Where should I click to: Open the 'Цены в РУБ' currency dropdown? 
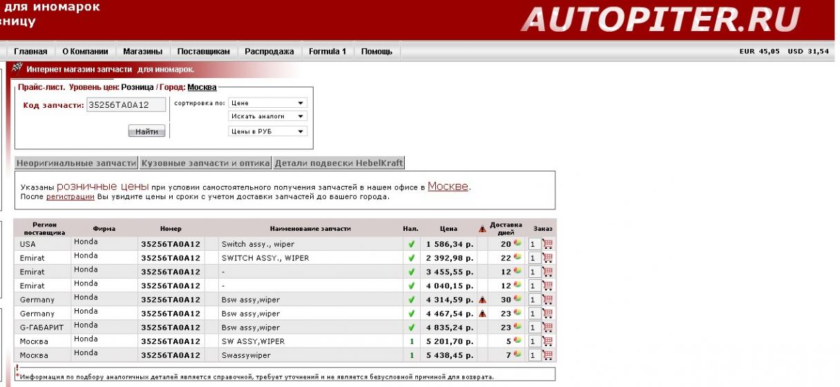tap(267, 131)
